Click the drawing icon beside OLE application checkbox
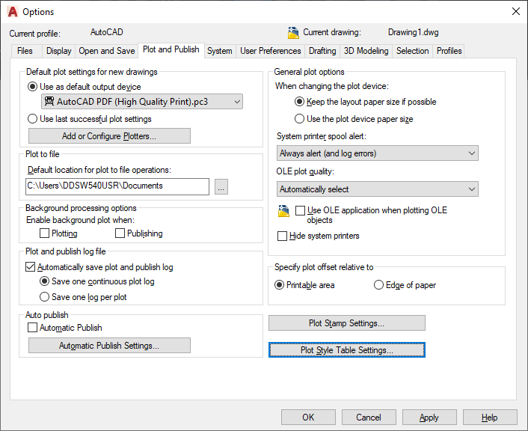Screen dimensions: 528x431 coord(283,212)
